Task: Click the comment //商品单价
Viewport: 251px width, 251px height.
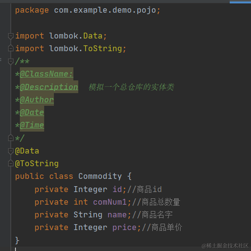Action: click(162, 227)
